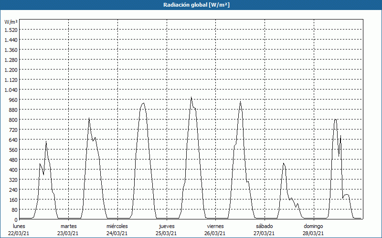
Task: Select the 1.520 axis value
Action: point(11,30)
